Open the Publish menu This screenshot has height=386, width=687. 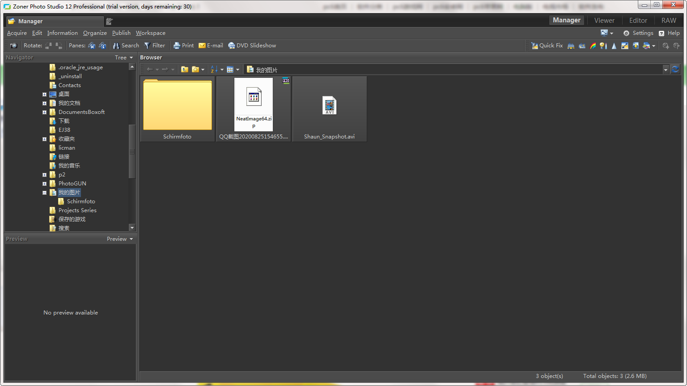click(x=121, y=33)
